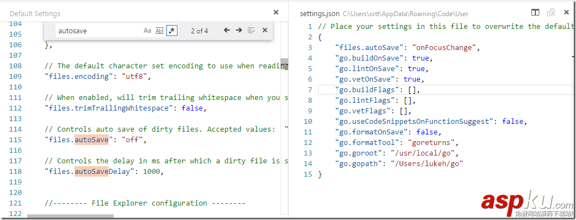The width and height of the screenshot is (576, 220).
Task: Close the Default Settings editor
Action: [276, 12]
